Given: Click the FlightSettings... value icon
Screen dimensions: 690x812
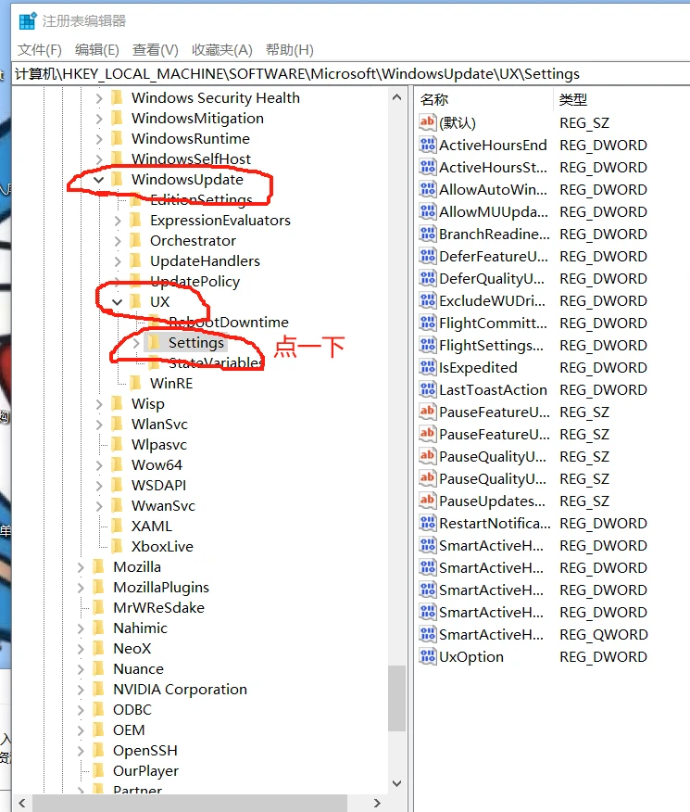Looking at the screenshot, I should tap(427, 345).
